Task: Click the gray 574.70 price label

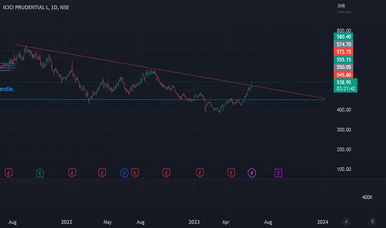Action: pyautogui.click(x=343, y=44)
